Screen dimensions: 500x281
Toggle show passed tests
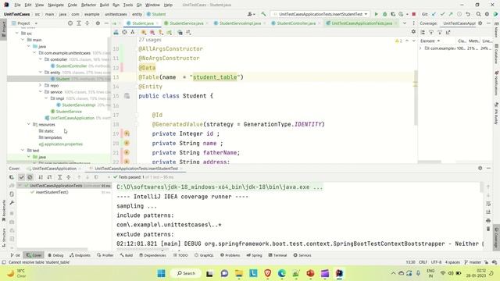(x=21, y=177)
